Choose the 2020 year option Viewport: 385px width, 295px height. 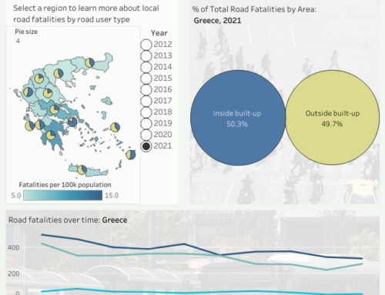(146, 135)
